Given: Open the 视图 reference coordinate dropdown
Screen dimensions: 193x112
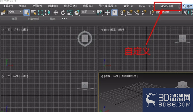Looking at the screenshot, I should click(x=88, y=12).
